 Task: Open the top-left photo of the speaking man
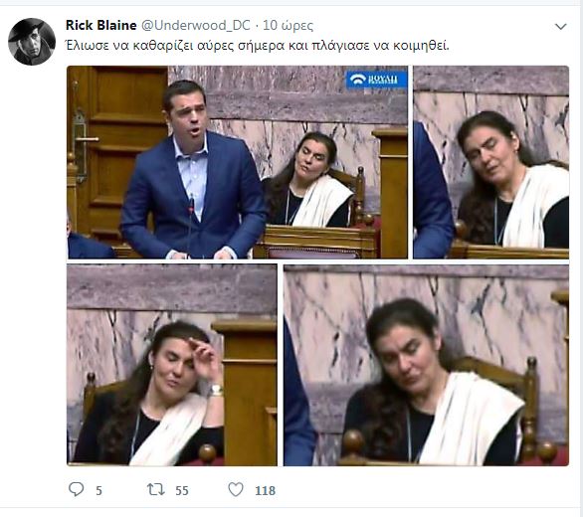(x=237, y=162)
